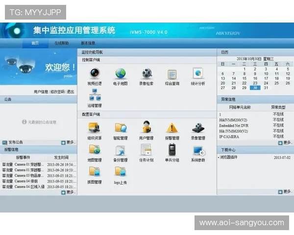Click the 发布公告 publish notice icon
Image resolution: width=294 pixels, height=235 pixels.
[5, 142]
